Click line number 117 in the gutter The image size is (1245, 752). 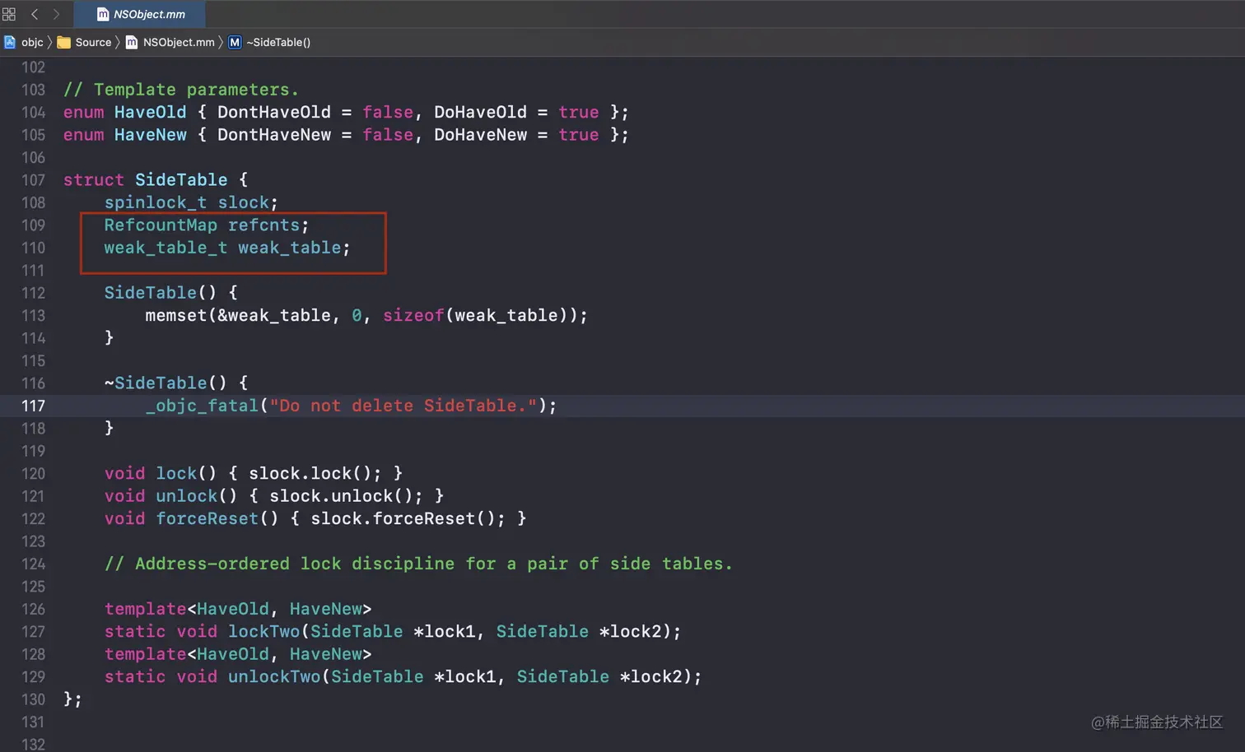pyautogui.click(x=34, y=406)
